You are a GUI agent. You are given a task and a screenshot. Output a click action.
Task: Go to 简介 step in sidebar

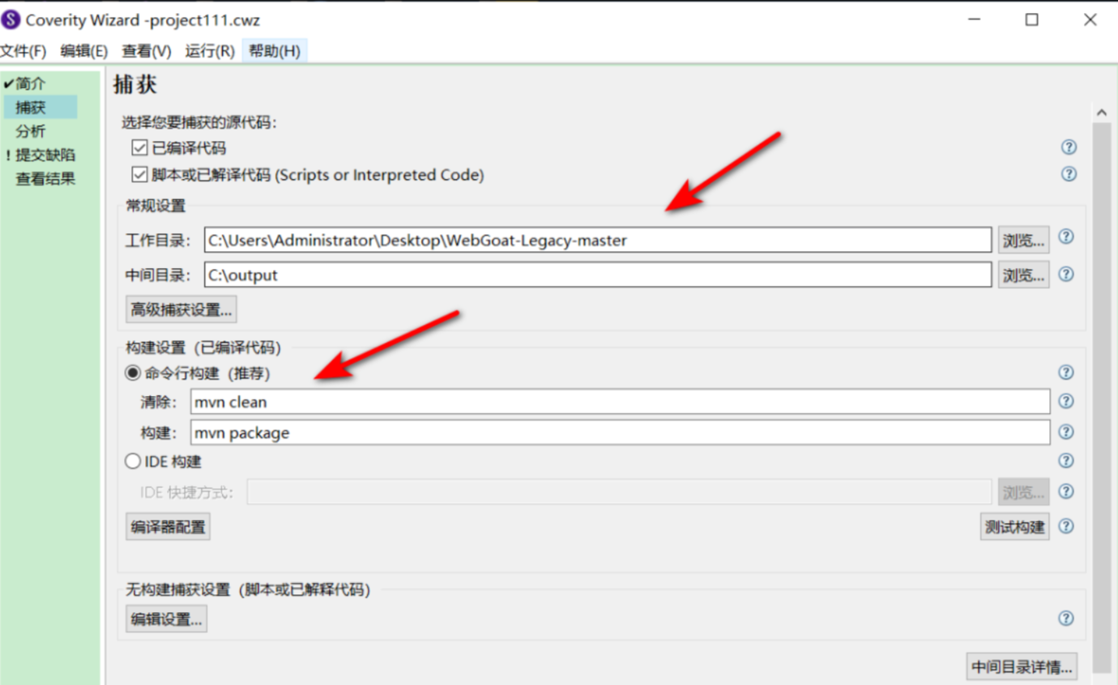pos(31,83)
